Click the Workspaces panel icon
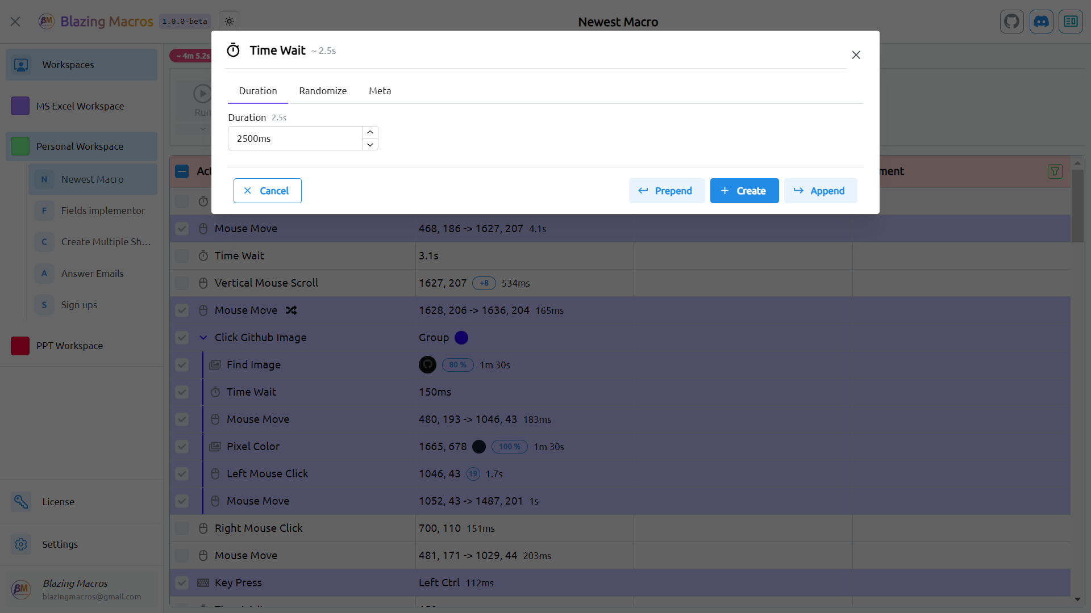1091x613 pixels. click(21, 65)
